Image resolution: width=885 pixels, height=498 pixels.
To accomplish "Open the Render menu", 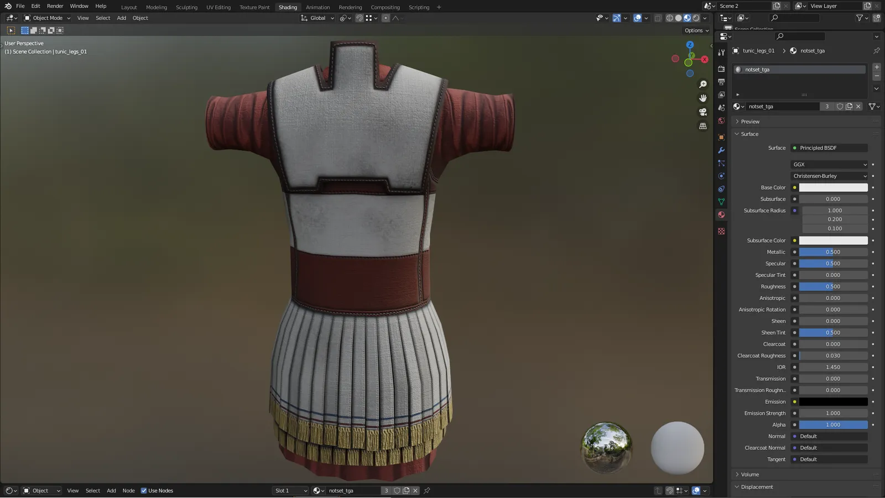I will pos(55,6).
